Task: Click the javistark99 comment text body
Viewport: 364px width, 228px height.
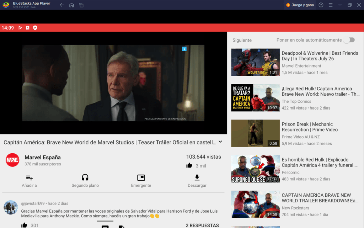Action: coord(119,213)
